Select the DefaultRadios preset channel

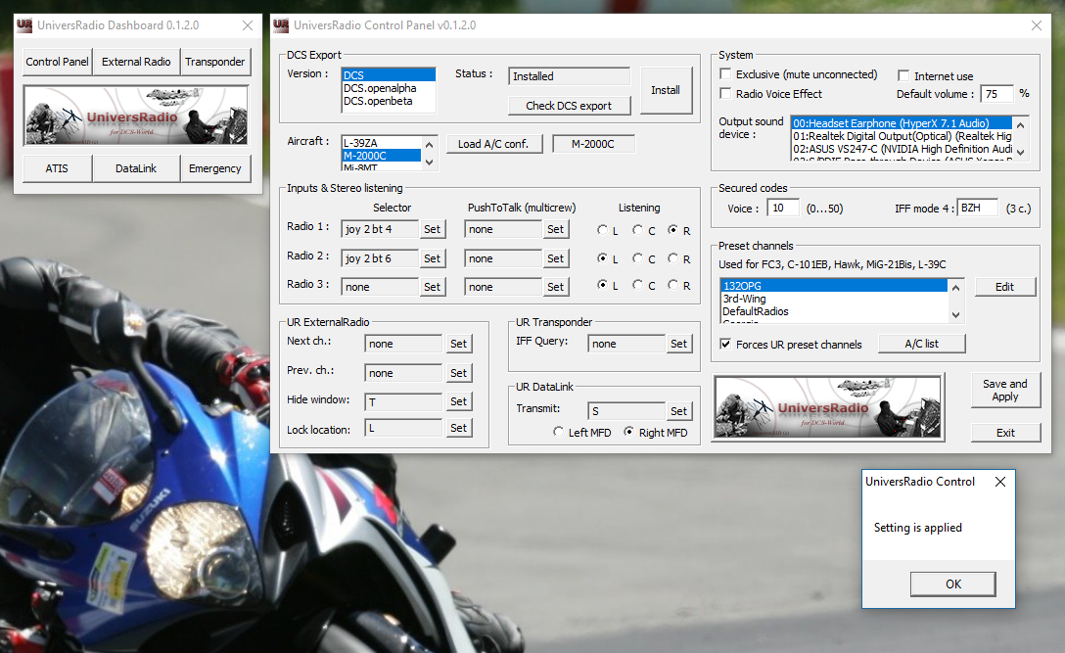(834, 311)
